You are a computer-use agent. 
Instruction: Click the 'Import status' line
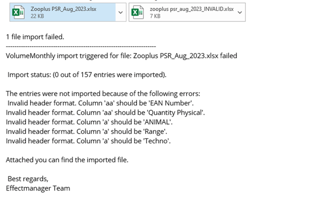point(87,75)
